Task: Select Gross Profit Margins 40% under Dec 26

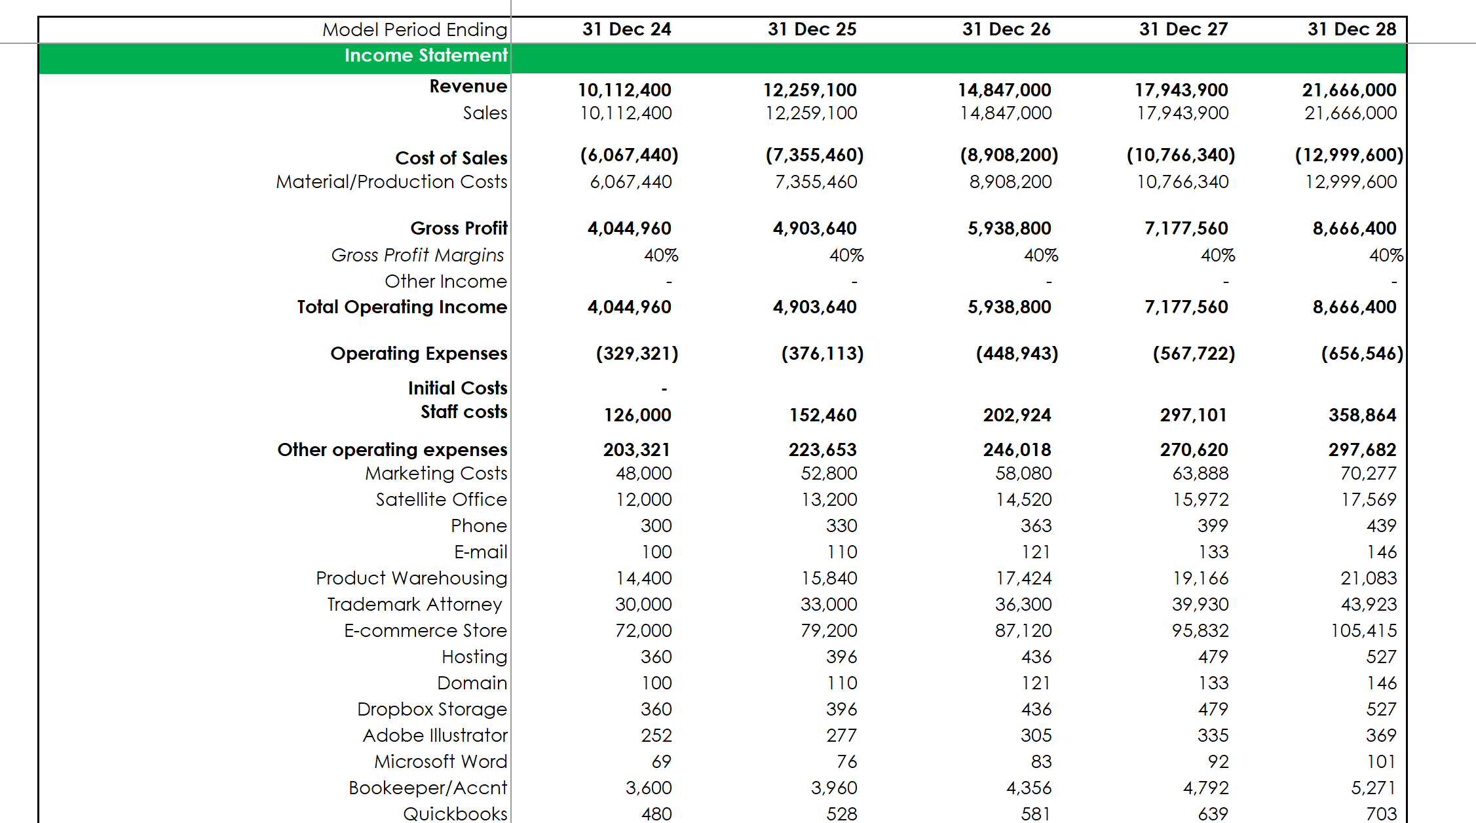Action: [x=1041, y=255]
